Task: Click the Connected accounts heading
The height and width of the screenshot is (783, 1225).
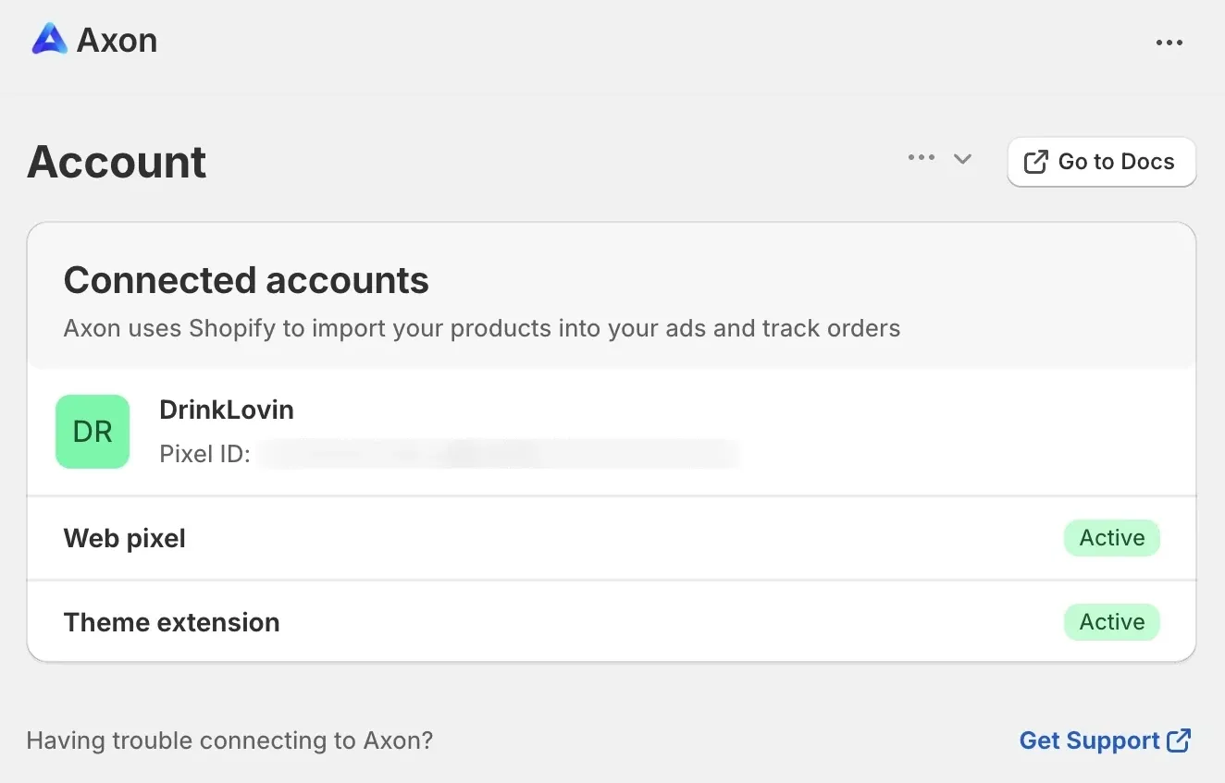Action: [x=245, y=279]
